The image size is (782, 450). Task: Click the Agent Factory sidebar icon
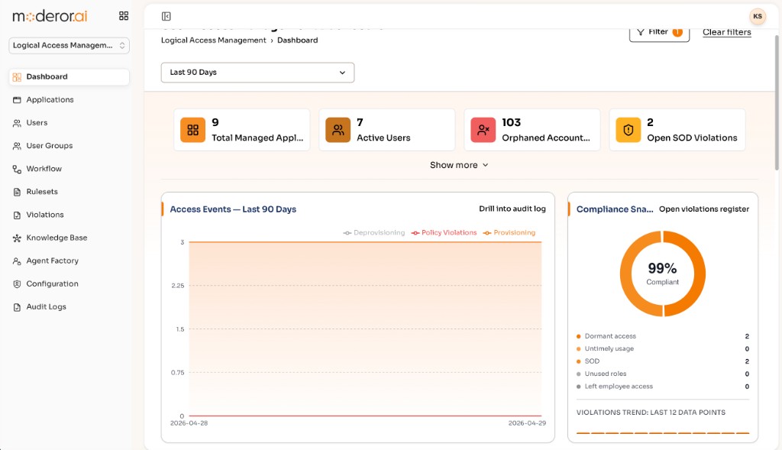pos(17,261)
